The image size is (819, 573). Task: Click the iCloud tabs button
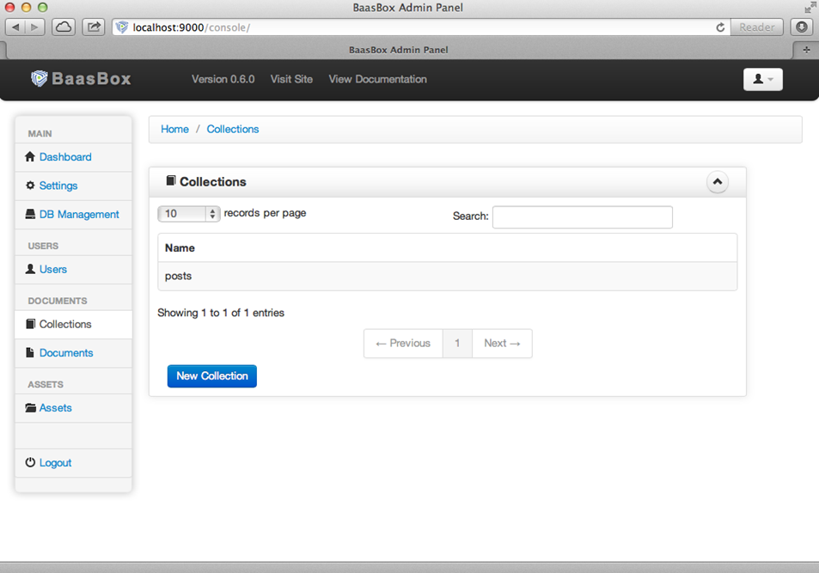coord(64,27)
